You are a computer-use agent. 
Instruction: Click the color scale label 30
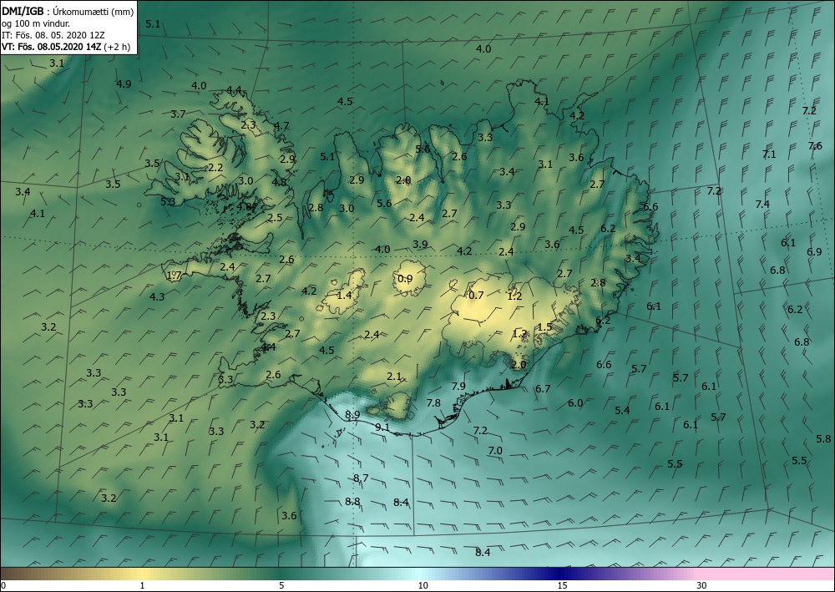(702, 585)
